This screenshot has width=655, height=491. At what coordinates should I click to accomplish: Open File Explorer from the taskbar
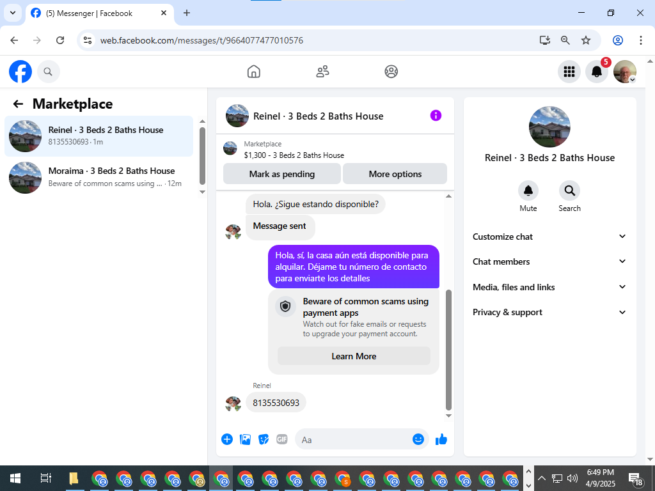click(x=74, y=478)
